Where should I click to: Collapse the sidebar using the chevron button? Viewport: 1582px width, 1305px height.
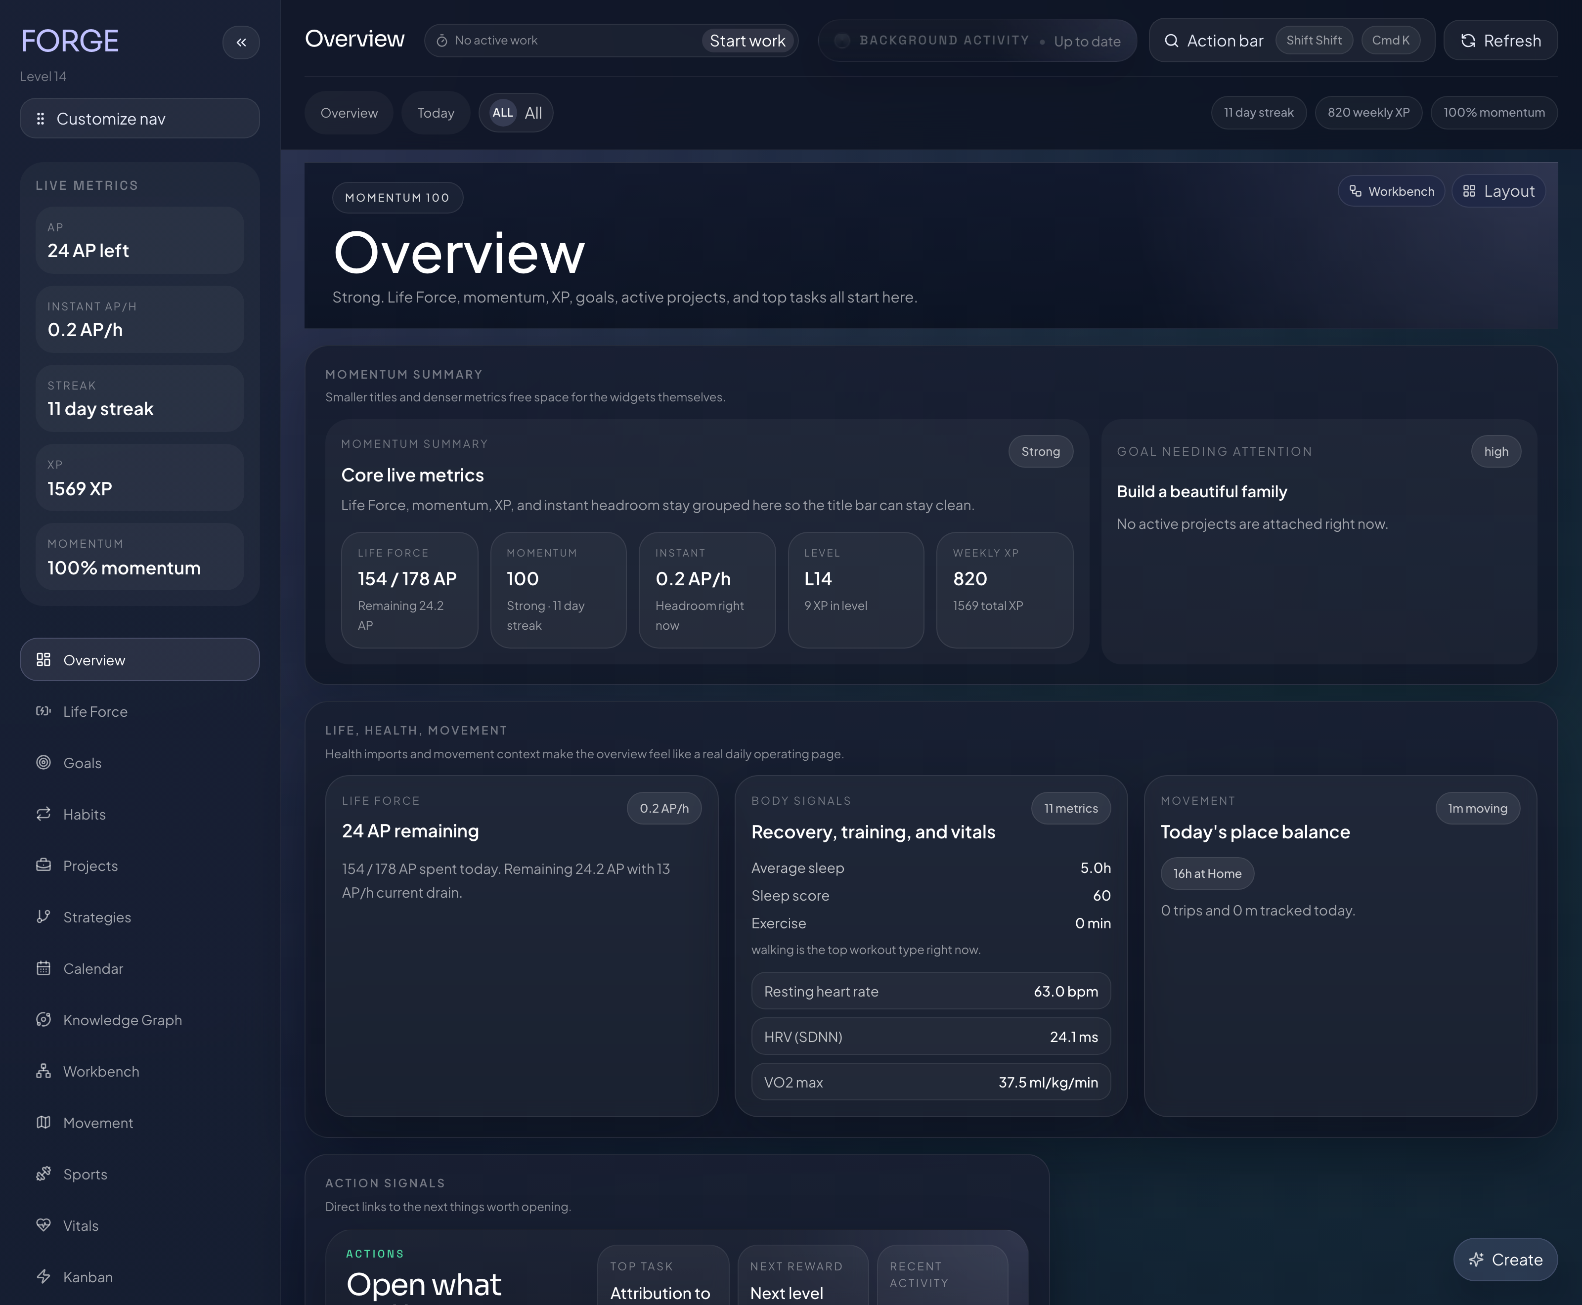tap(241, 42)
